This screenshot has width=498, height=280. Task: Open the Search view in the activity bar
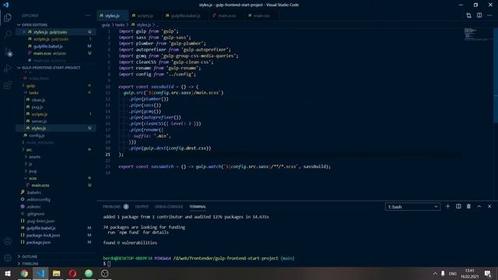pos(8,34)
